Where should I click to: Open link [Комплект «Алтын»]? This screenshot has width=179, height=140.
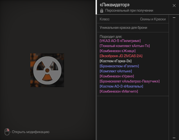[x=116, y=71]
